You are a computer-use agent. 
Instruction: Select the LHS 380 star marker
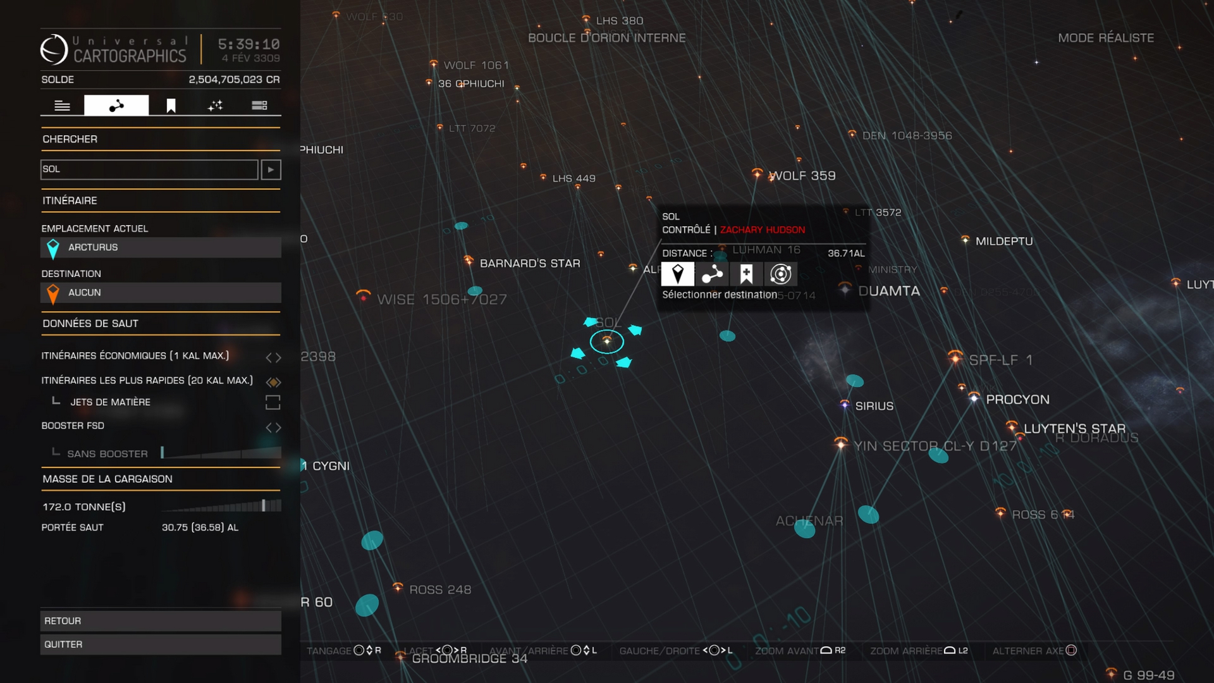(586, 20)
